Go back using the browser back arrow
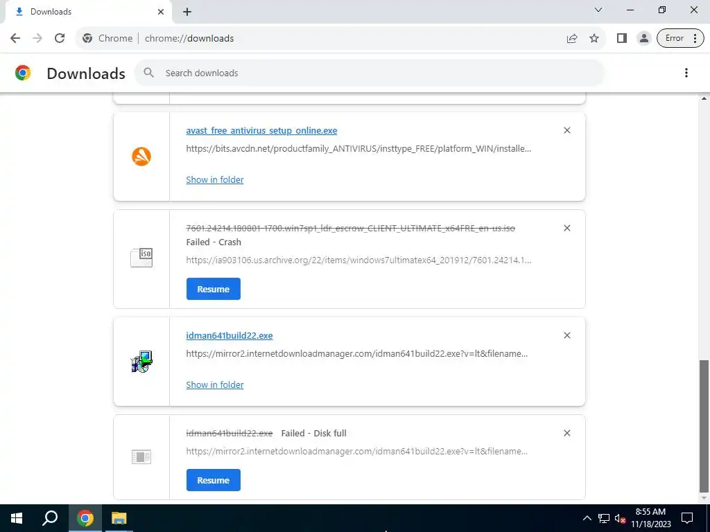The height and width of the screenshot is (532, 710). click(15, 39)
